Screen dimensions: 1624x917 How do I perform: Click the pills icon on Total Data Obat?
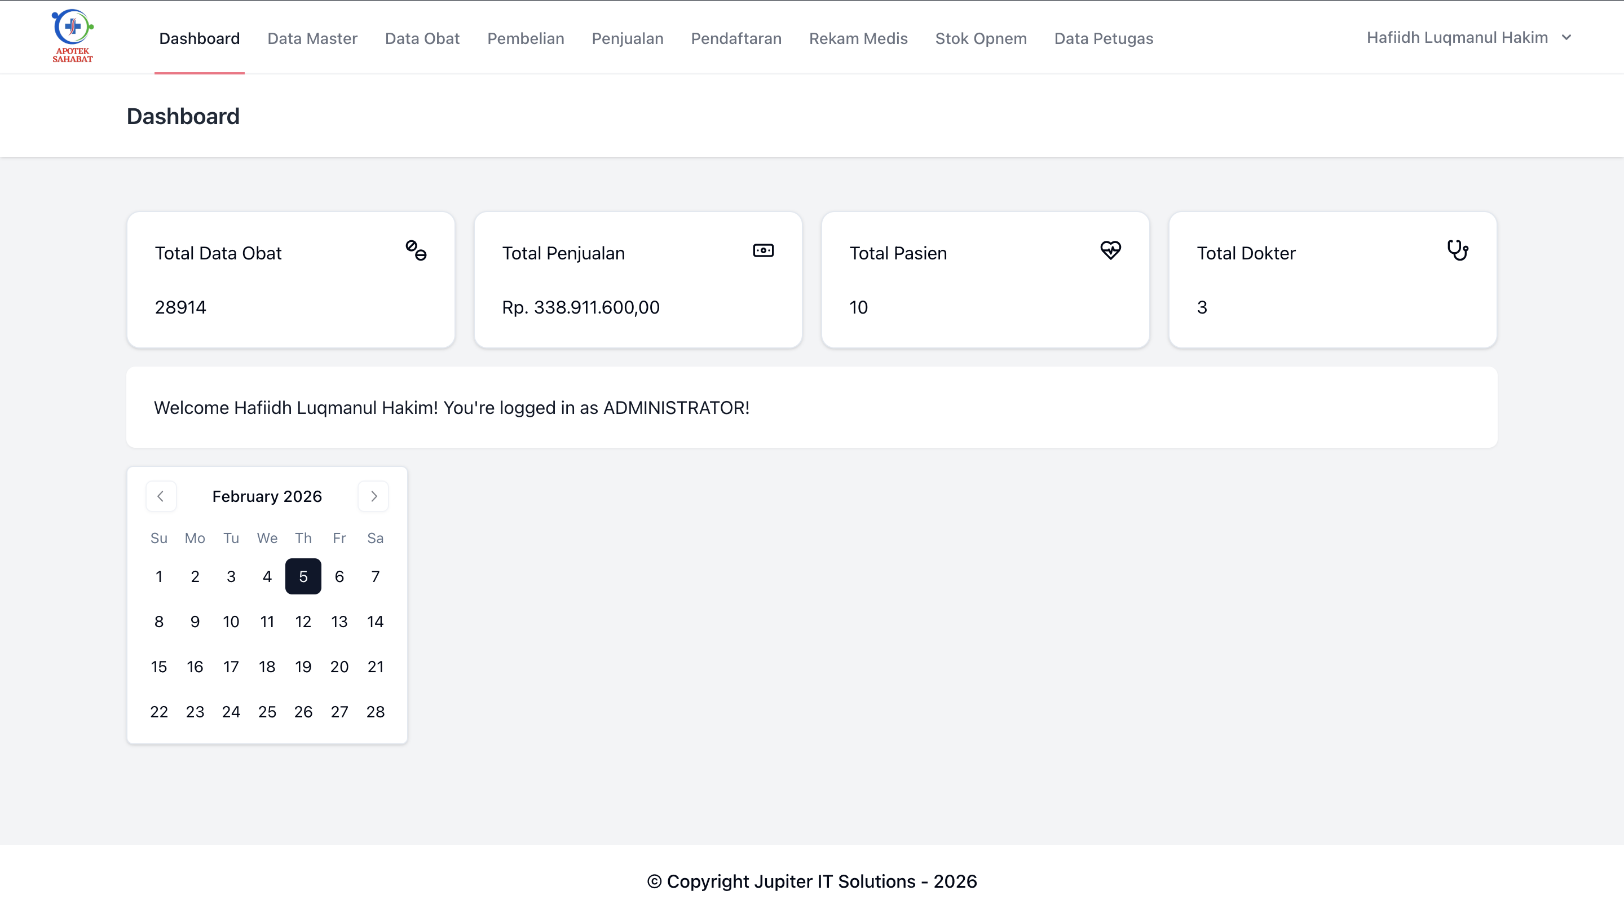[416, 250]
